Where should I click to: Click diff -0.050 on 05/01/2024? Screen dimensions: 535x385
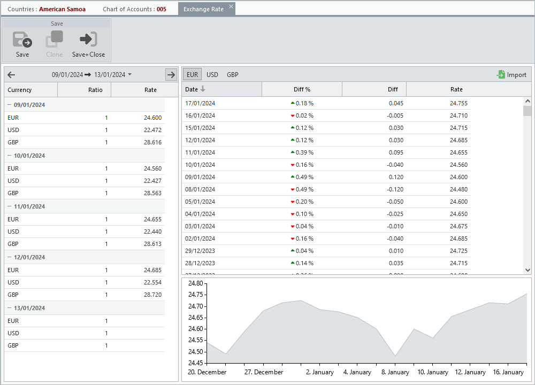tap(395, 202)
